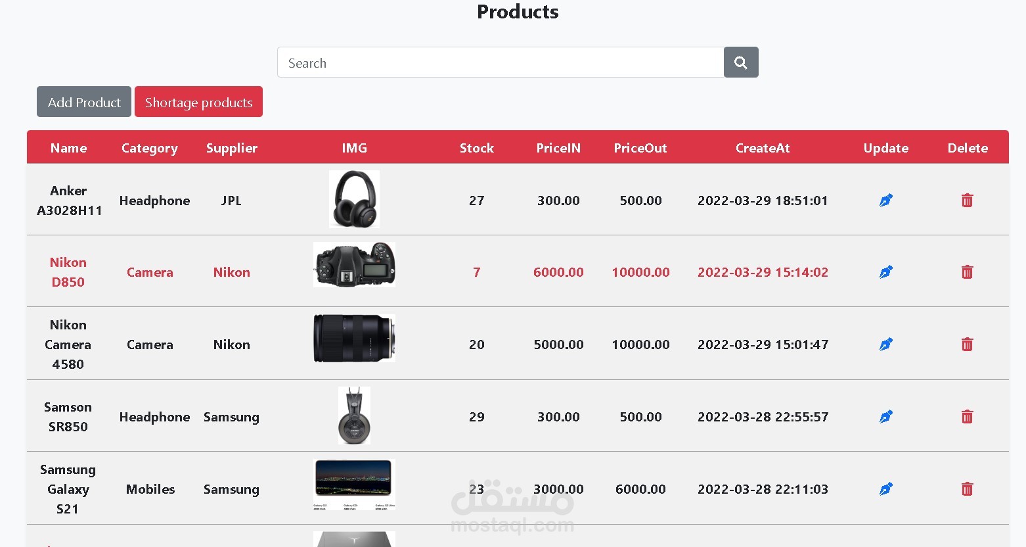Show Shortage products list
1026x547 pixels.
(198, 102)
